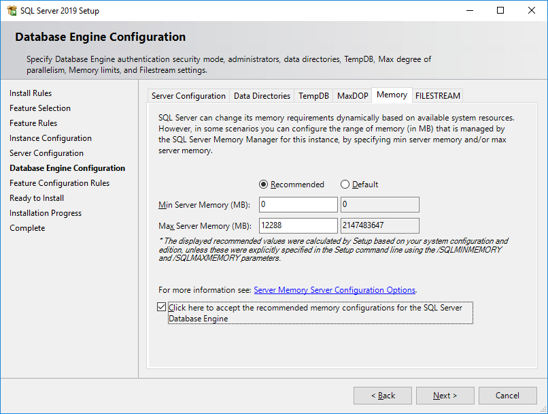This screenshot has height=414, width=548.
Task: Click the Ready to Install step
Action: pos(37,198)
